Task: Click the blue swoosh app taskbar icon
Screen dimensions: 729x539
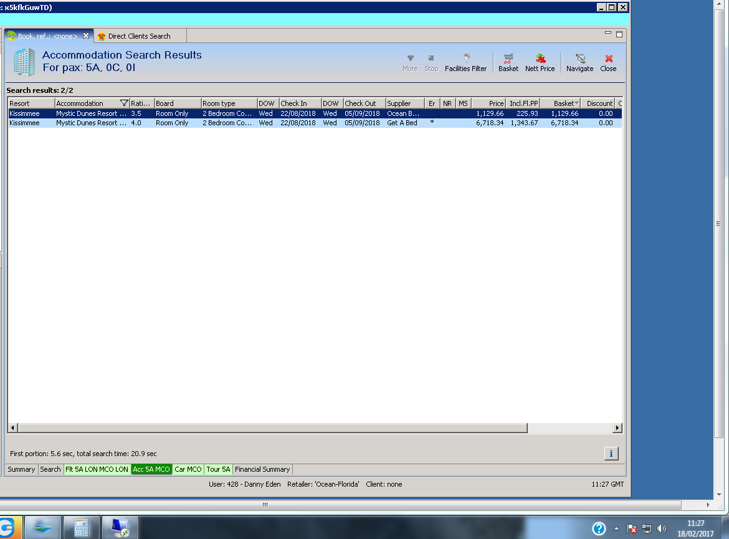Action: [43, 528]
